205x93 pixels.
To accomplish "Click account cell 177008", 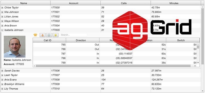I will [x=75, y=80].
